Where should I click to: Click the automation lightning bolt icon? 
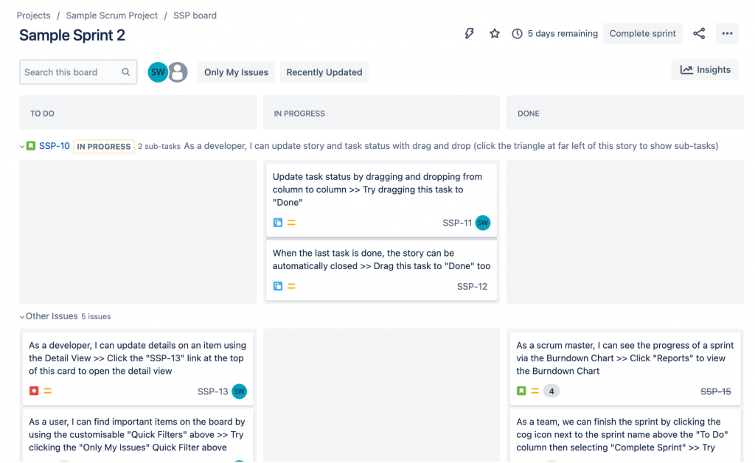(469, 33)
